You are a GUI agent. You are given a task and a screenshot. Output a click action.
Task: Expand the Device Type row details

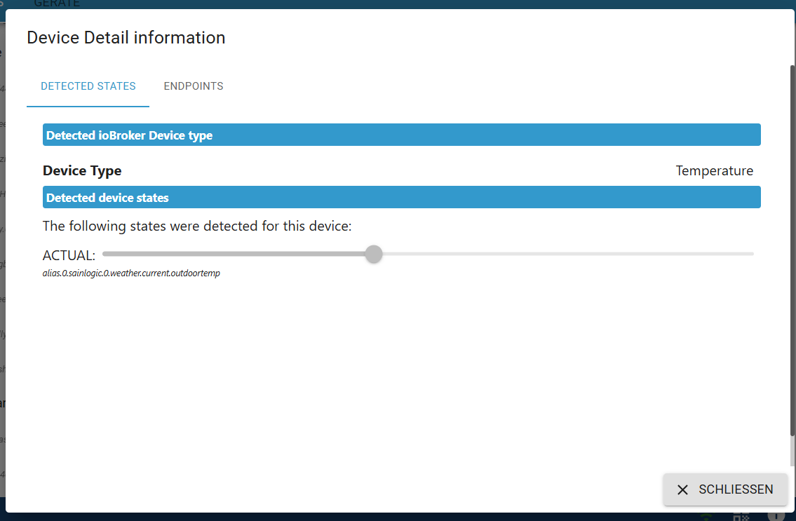[x=82, y=170]
